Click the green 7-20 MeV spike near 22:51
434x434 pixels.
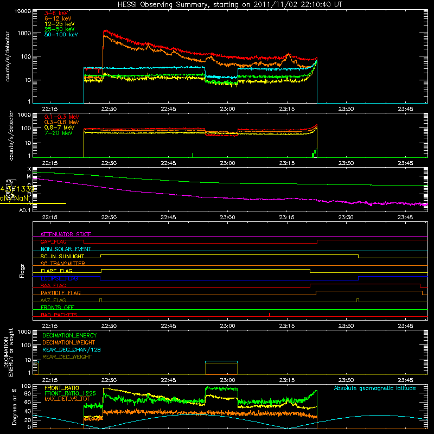pyautogui.click(x=192, y=155)
